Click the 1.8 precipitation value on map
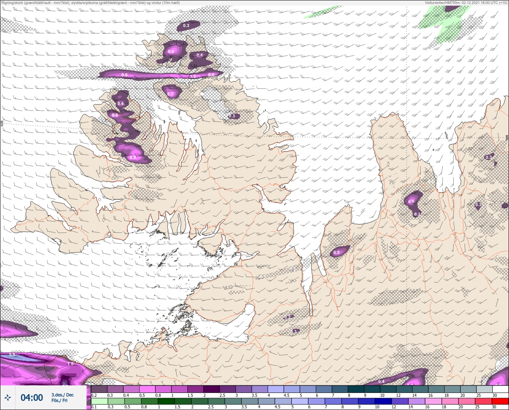Viewport: 509px width, 410px height. pos(70,364)
